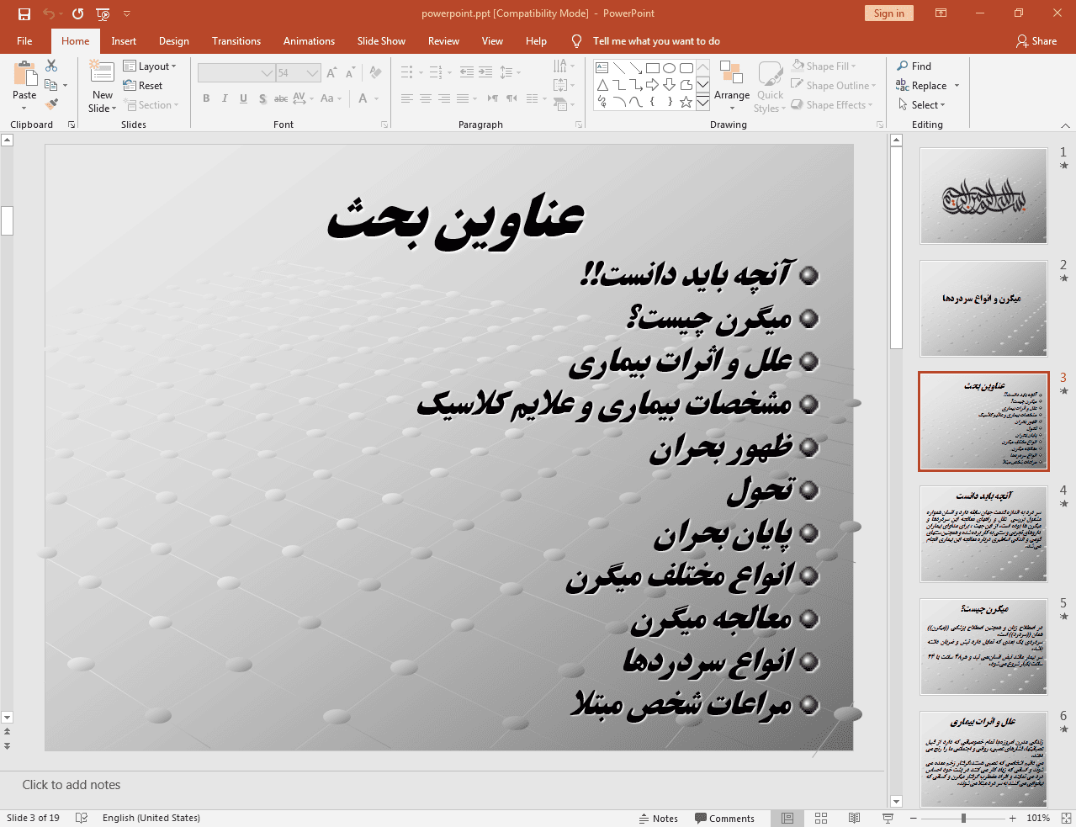
Task: Click Tell me what you want to do
Action: click(x=656, y=40)
